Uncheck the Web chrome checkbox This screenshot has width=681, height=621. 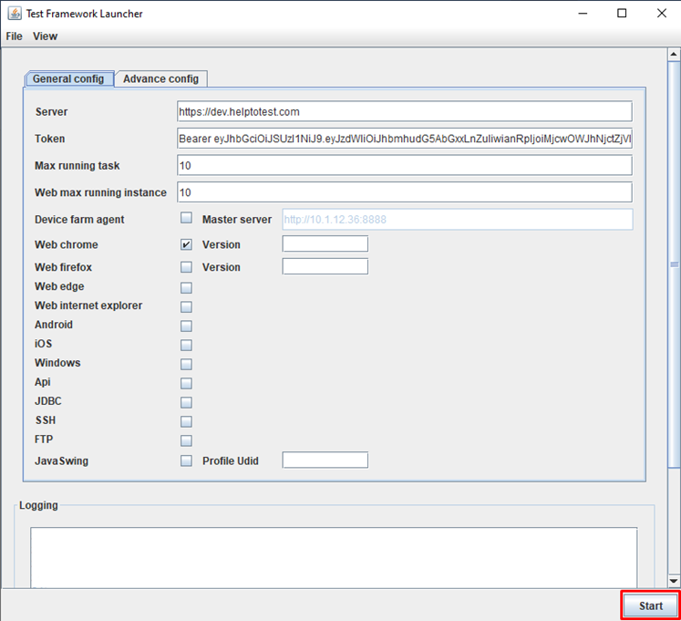[x=186, y=244]
